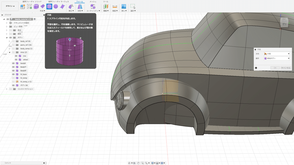Open the デザイン workspace dropdown
The height and width of the screenshot is (165, 294).
pos(10,6)
